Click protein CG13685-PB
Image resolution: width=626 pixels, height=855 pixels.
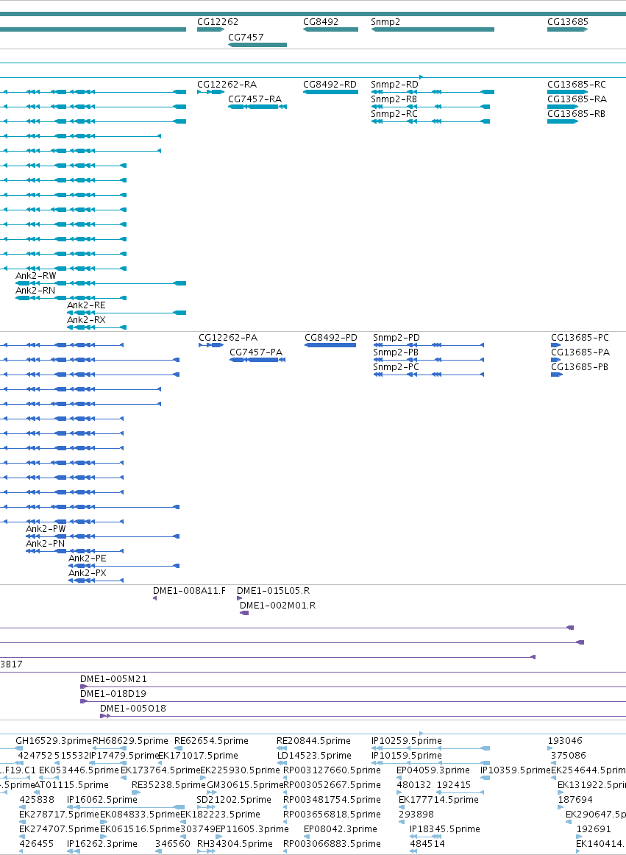[x=580, y=367]
